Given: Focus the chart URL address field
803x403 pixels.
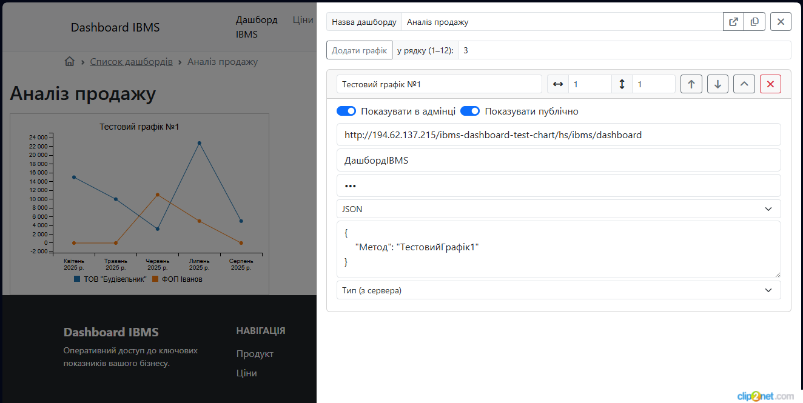Looking at the screenshot, I should (x=558, y=135).
